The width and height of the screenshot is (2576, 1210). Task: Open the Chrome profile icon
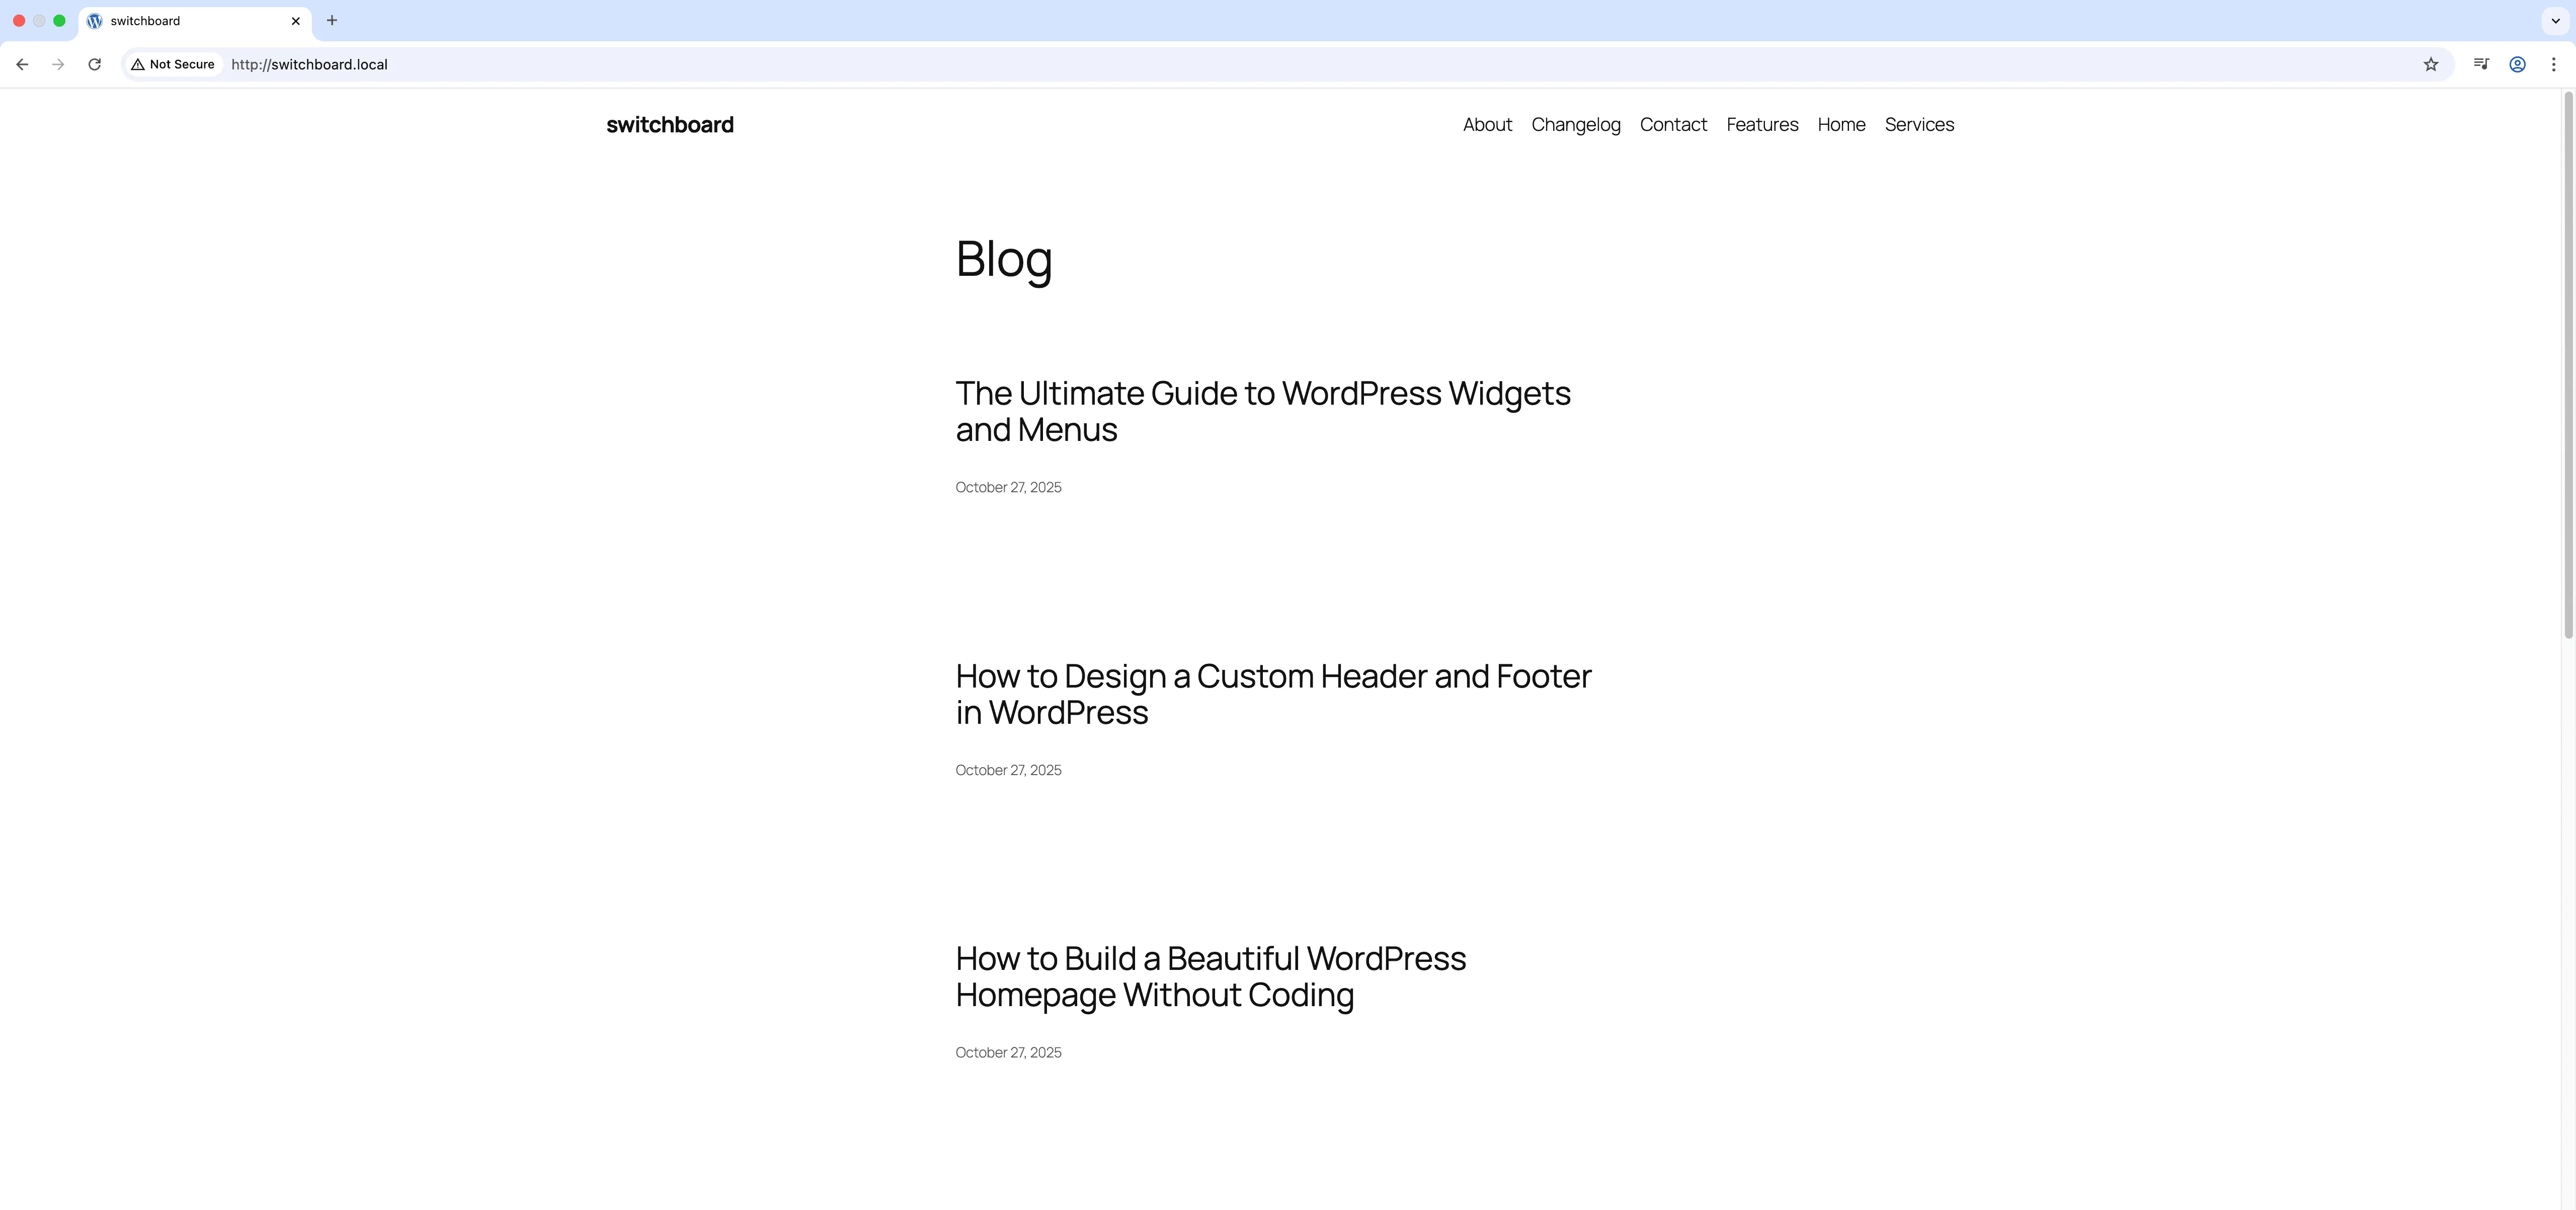pos(2517,64)
